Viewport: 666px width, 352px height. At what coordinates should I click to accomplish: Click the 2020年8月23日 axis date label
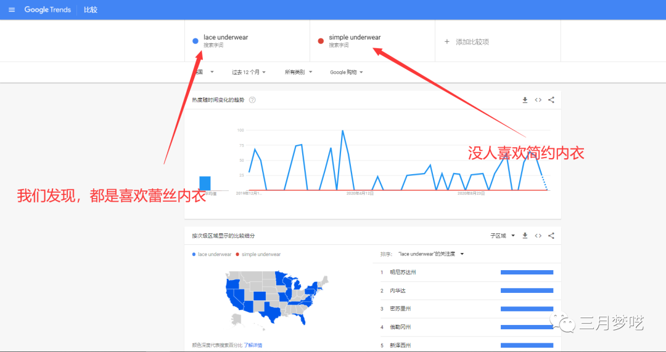click(471, 193)
